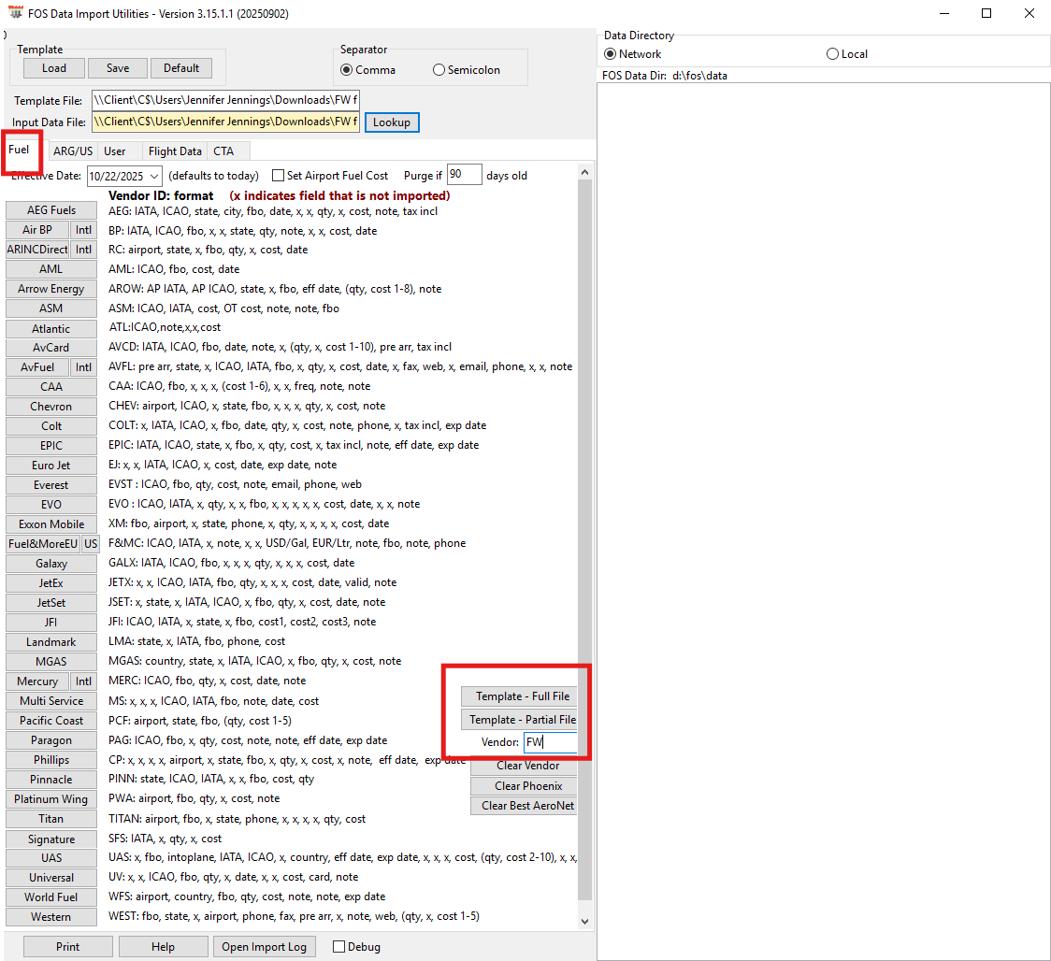Click the Lookup button
Image resolution: width=1051 pixels, height=961 pixels.
pyautogui.click(x=392, y=122)
